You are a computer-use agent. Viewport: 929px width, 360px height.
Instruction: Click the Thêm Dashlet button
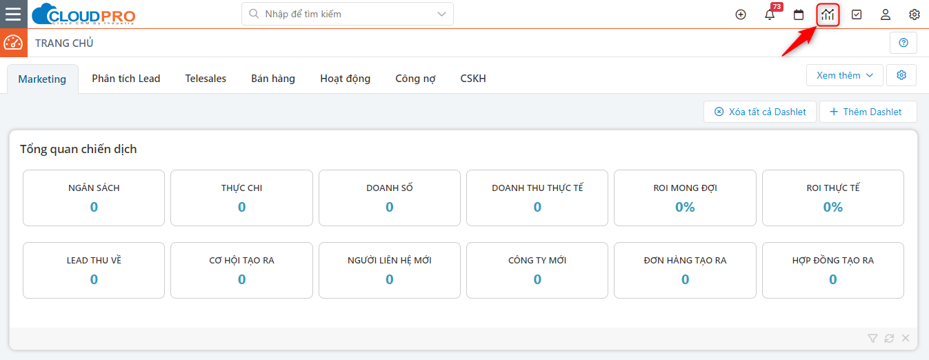868,112
